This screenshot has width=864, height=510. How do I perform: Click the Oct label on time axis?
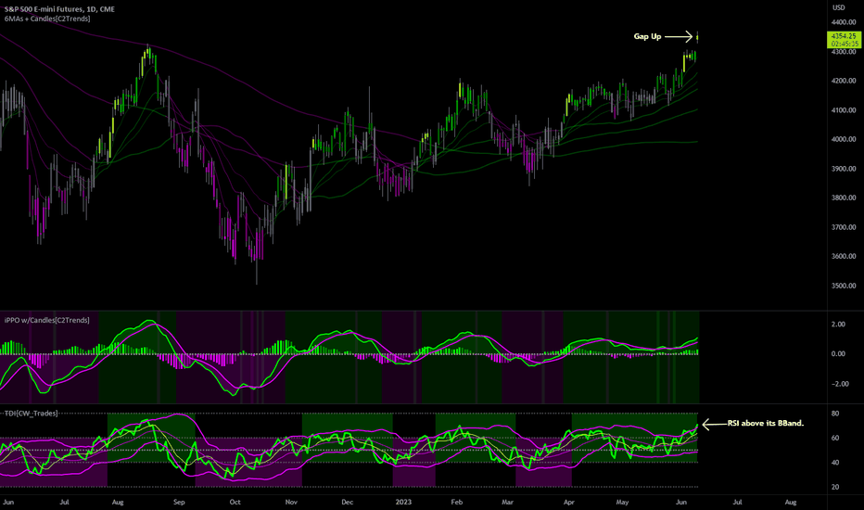click(235, 503)
